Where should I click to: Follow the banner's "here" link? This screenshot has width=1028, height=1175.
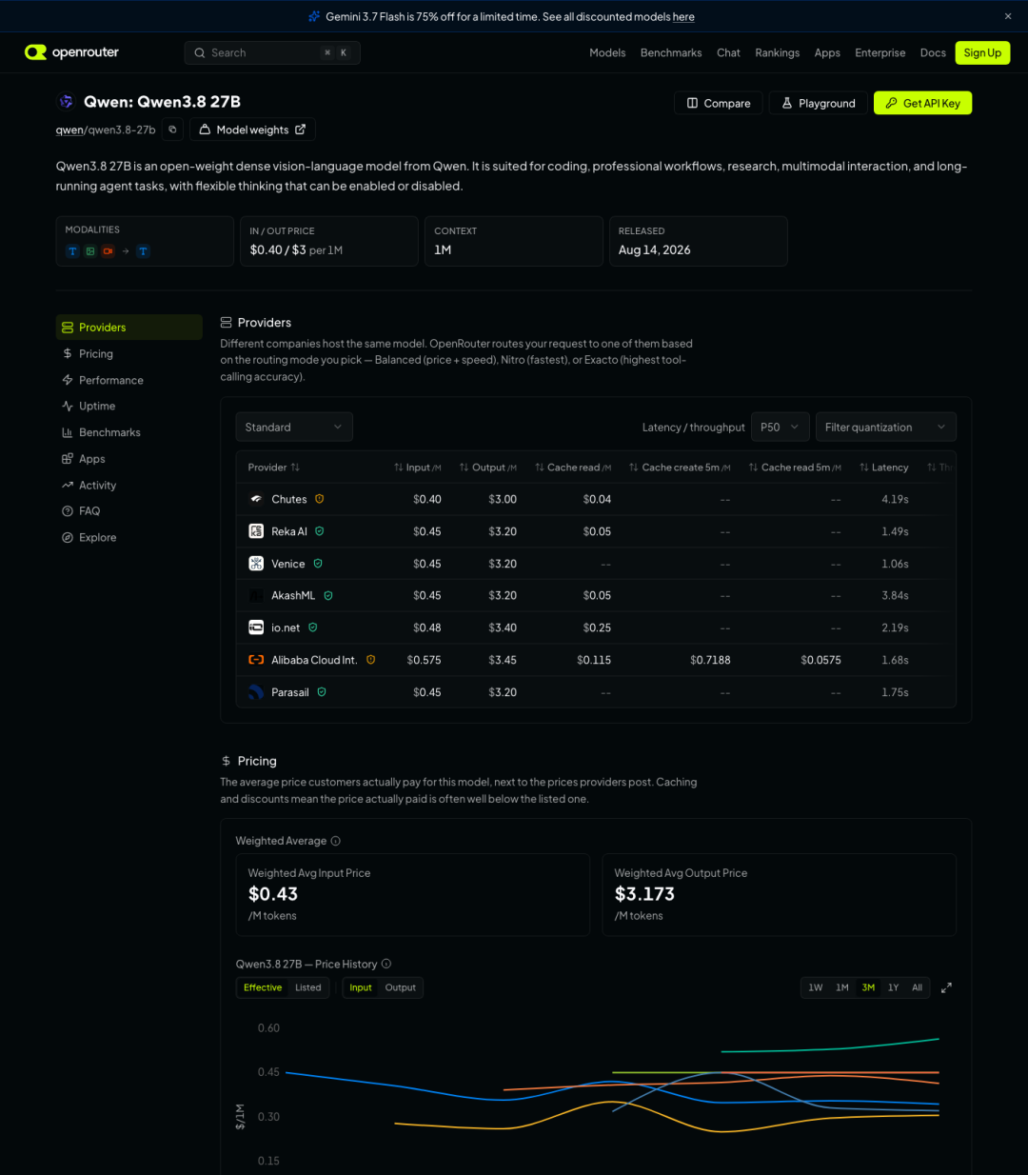[x=683, y=17]
